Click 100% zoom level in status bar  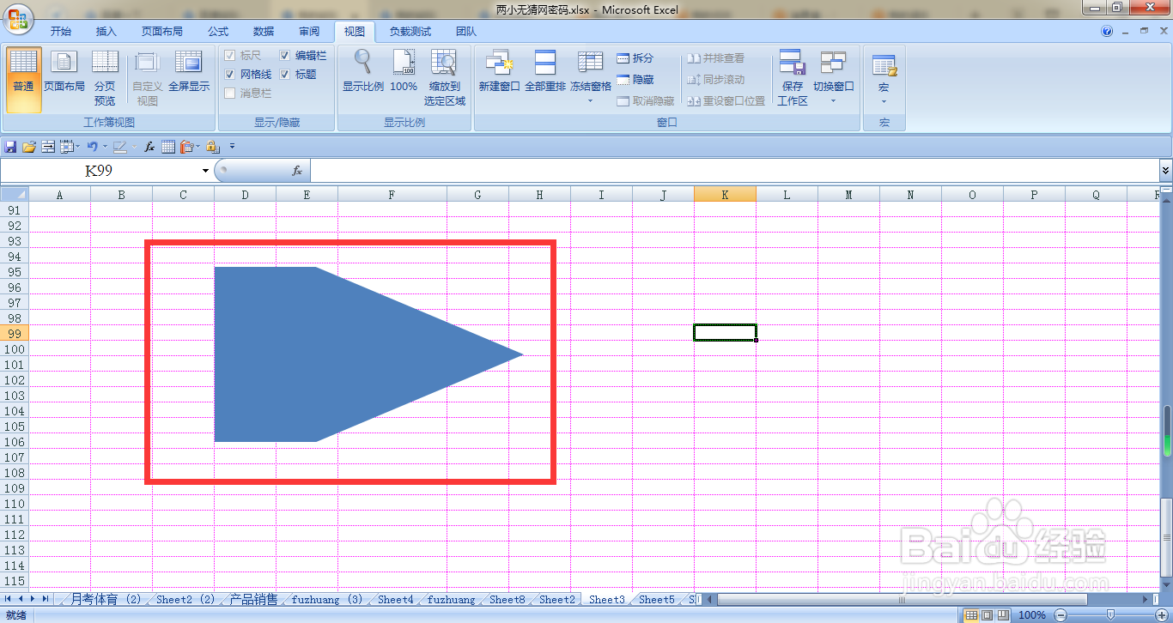[1031, 615]
